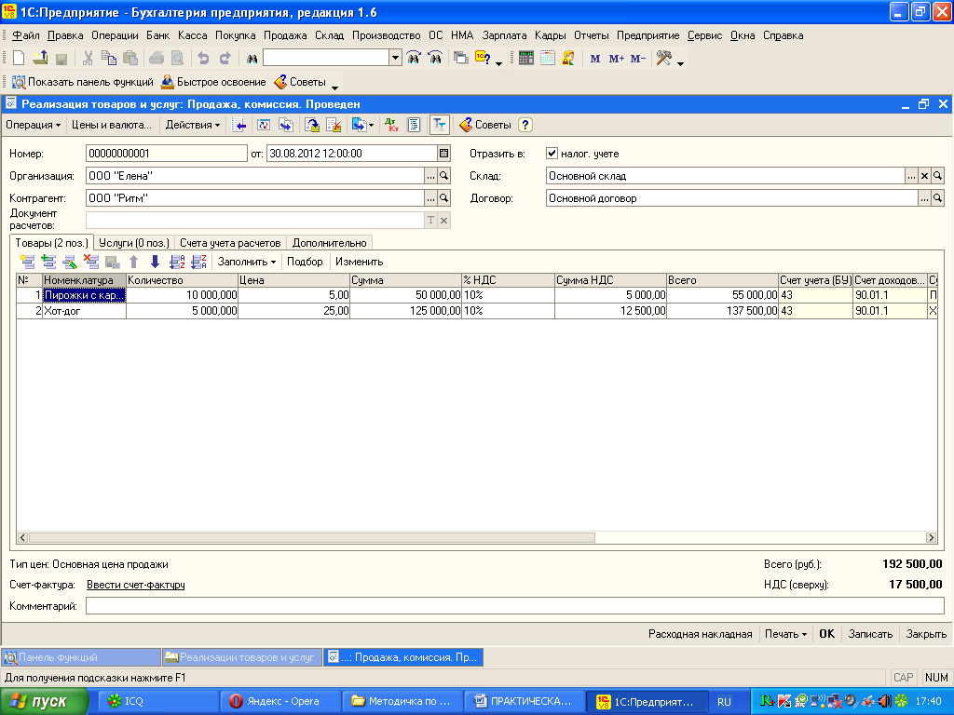Click the Номер input field
954x715 pixels.
point(166,154)
